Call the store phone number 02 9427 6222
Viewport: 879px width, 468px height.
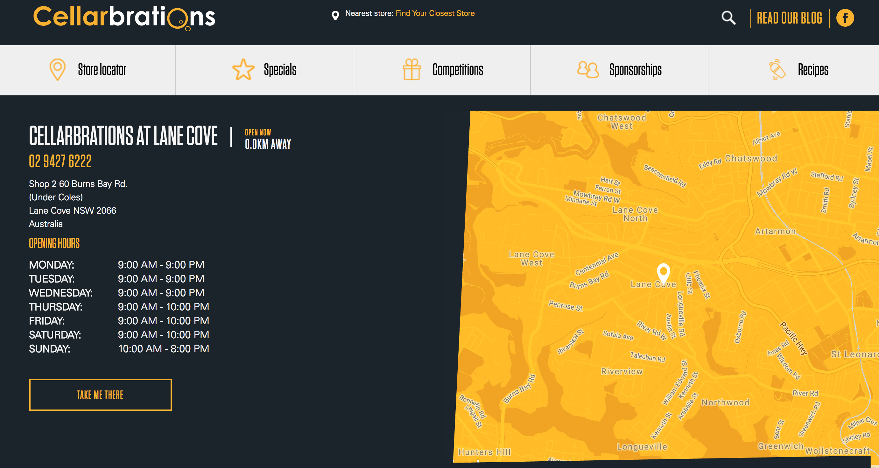pos(60,161)
